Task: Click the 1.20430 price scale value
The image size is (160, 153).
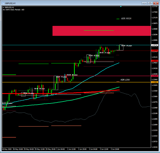Action: (155, 147)
